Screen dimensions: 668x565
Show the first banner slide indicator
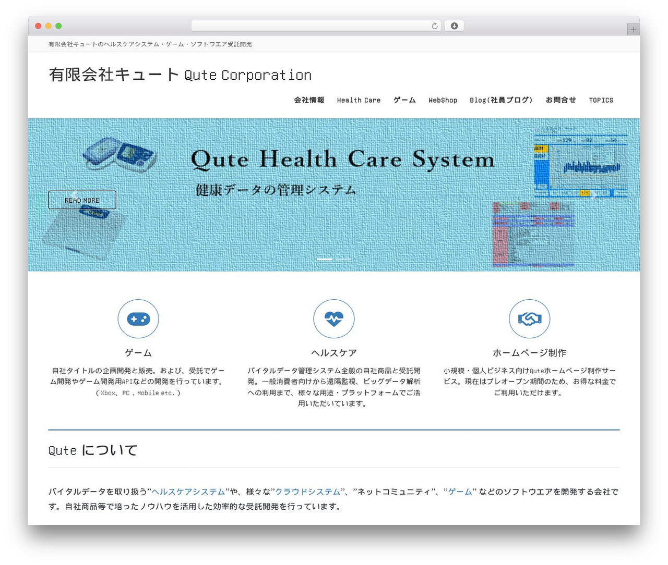(x=325, y=259)
